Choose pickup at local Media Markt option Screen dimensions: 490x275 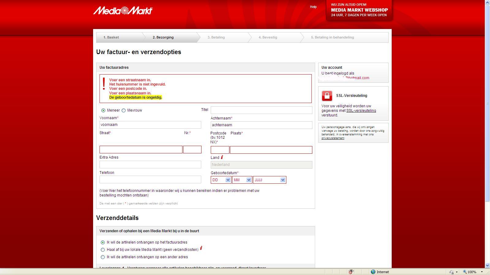(x=103, y=250)
